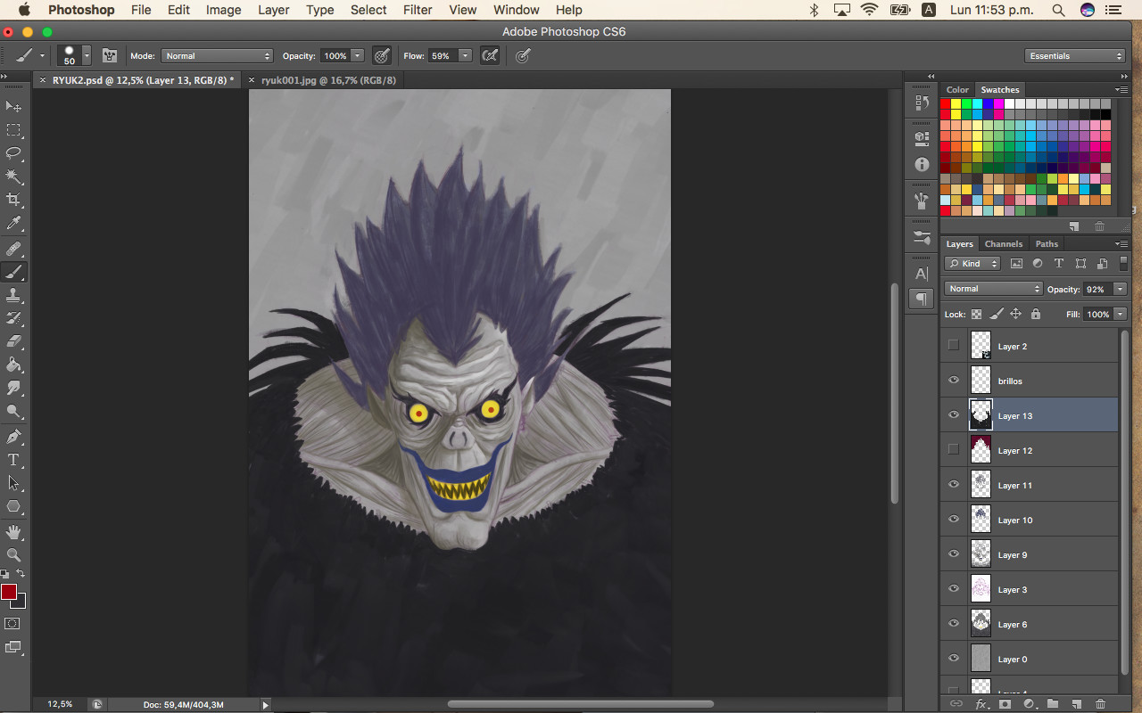Select the Dodge tool
1142x713 pixels.
click(x=13, y=411)
